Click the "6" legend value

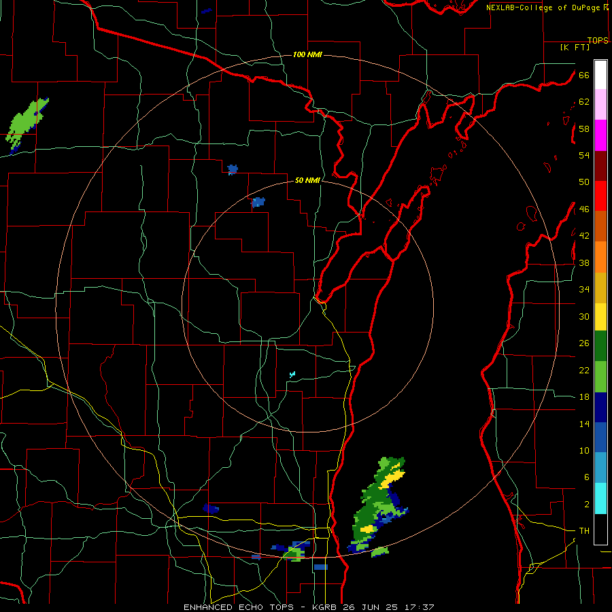pos(586,477)
